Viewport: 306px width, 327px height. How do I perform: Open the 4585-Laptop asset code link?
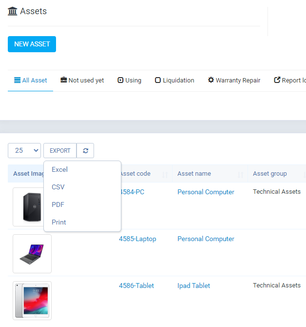(137, 239)
